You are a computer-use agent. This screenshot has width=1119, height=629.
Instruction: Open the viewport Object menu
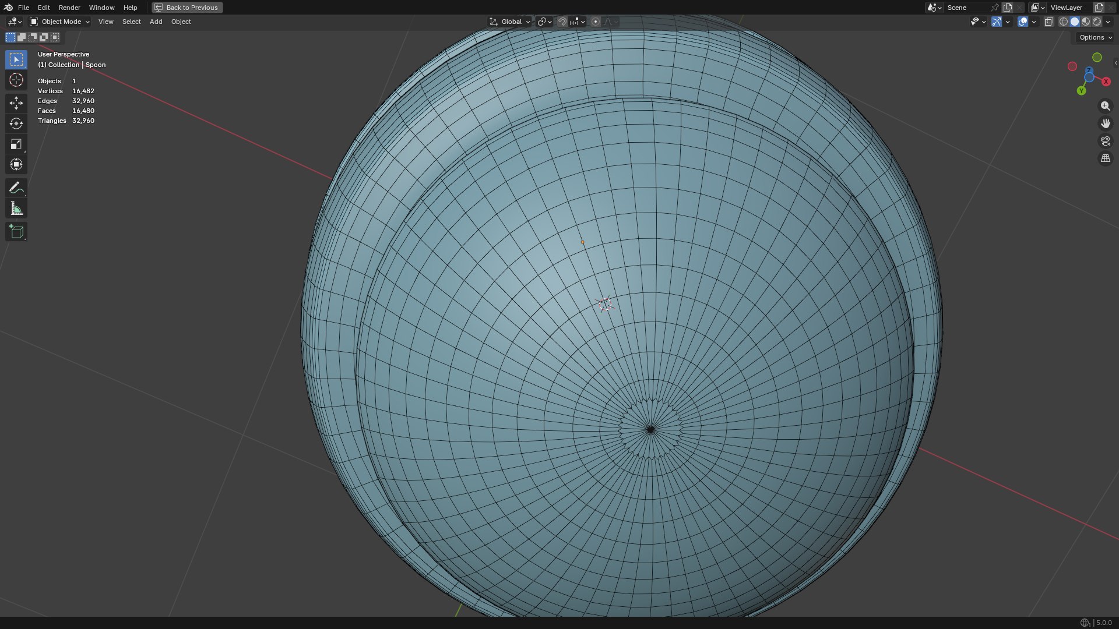pyautogui.click(x=181, y=22)
